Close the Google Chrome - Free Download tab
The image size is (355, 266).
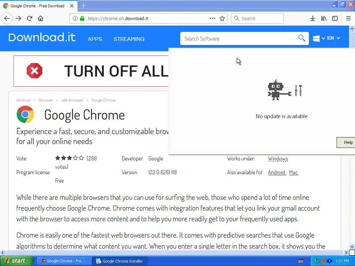tap(71, 6)
